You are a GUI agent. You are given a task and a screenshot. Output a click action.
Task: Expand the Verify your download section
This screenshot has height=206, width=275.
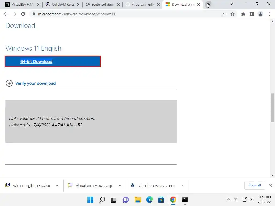point(9,83)
